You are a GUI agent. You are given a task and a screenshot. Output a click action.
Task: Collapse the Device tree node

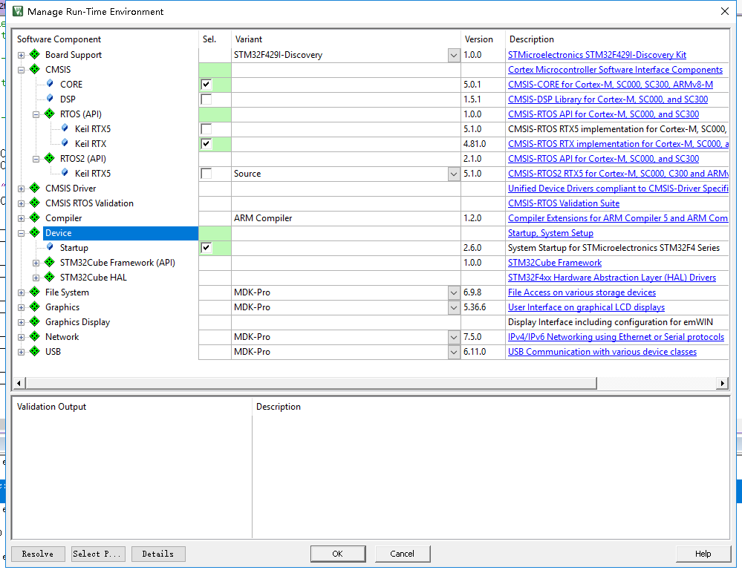[21, 233]
